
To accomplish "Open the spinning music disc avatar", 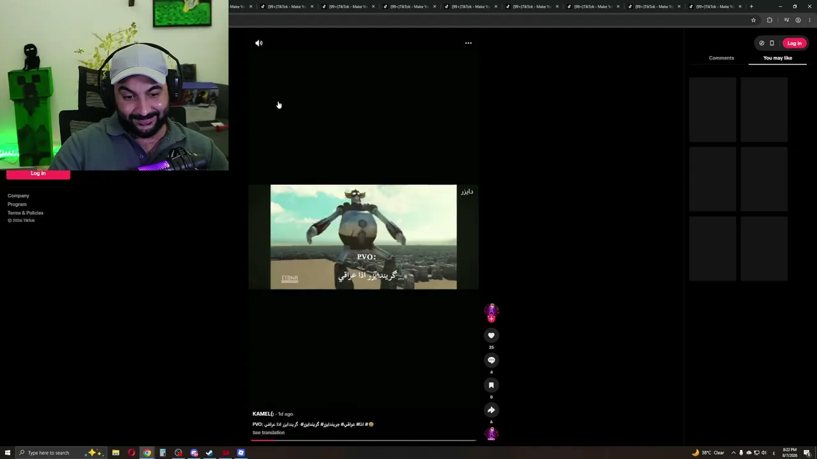I will 491,434.
